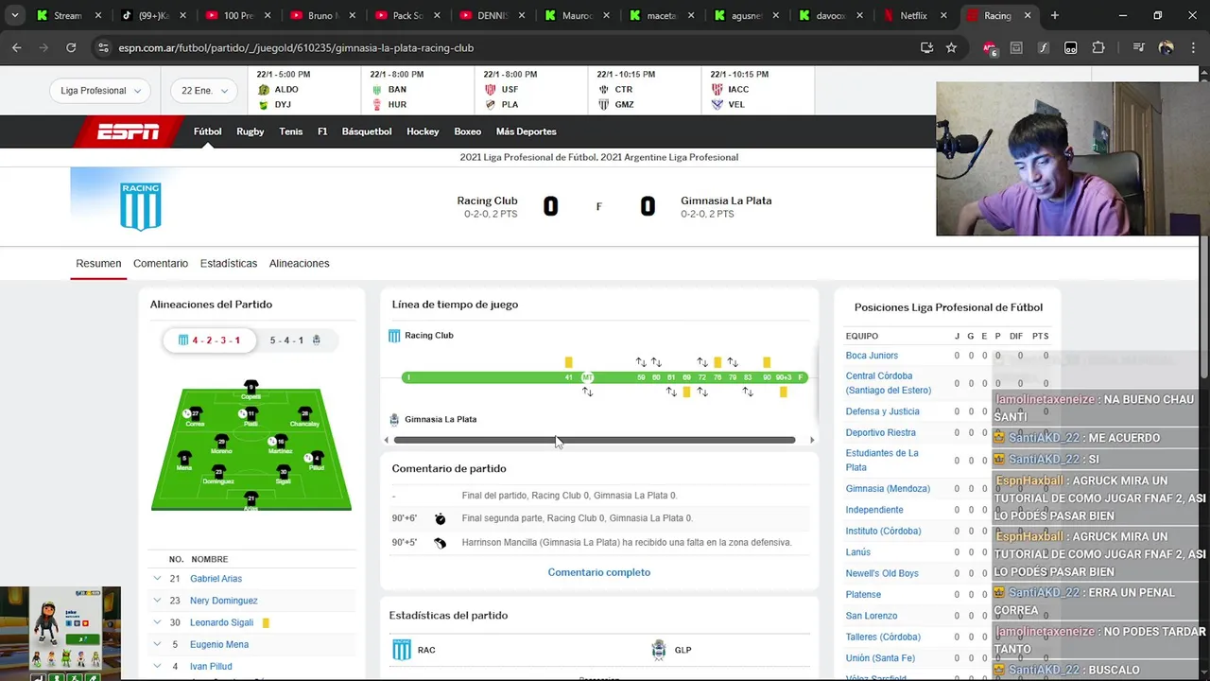Click the install-app icon in the address bar
Viewport: 1210px width, 681px height.
(x=926, y=47)
